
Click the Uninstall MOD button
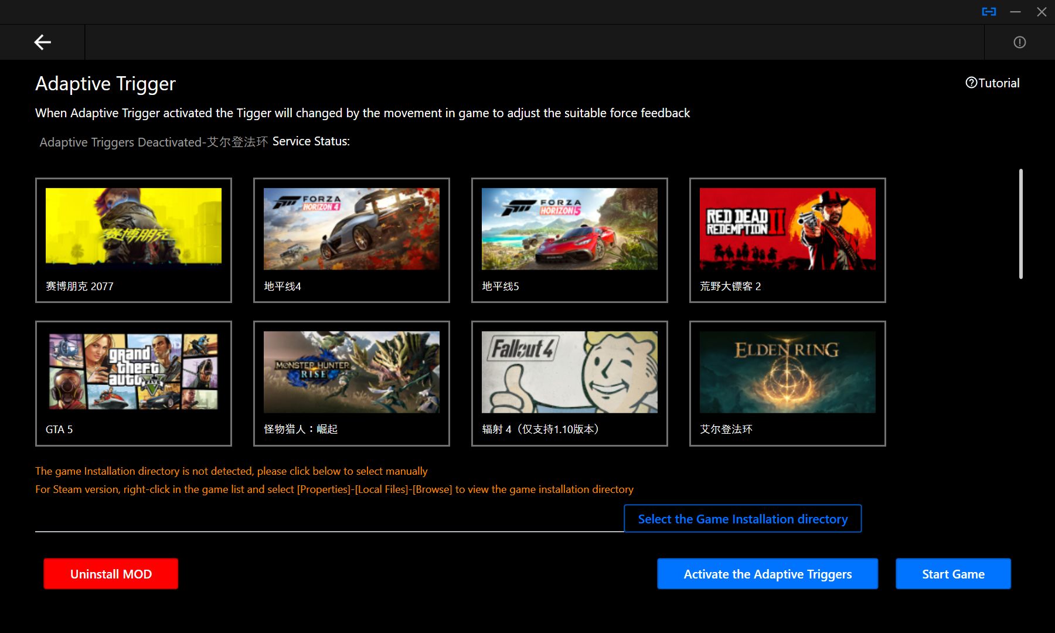coord(111,574)
